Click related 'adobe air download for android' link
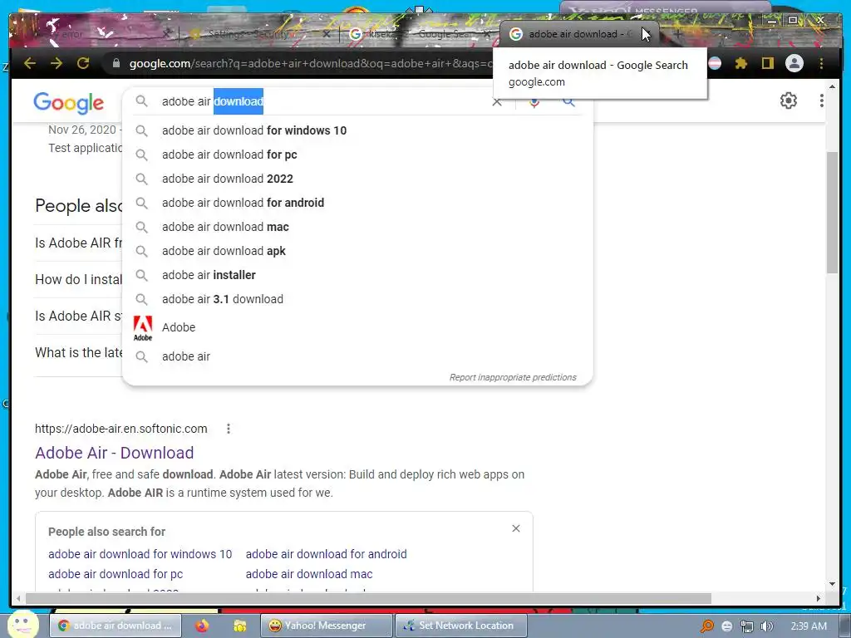The height and width of the screenshot is (638, 851). click(326, 554)
